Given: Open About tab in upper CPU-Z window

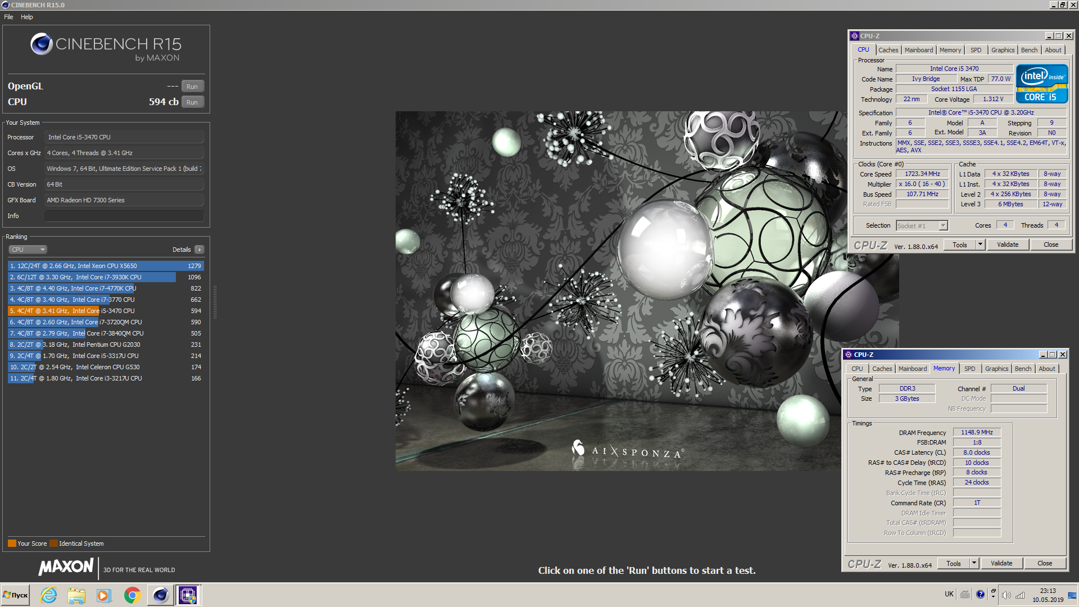Looking at the screenshot, I should 1053,50.
